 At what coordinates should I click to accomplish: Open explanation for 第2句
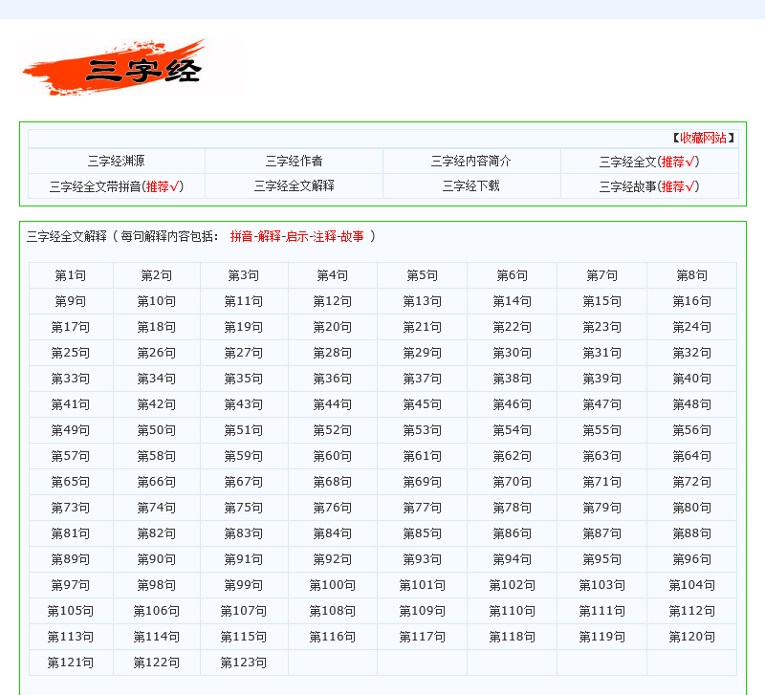tap(156, 275)
